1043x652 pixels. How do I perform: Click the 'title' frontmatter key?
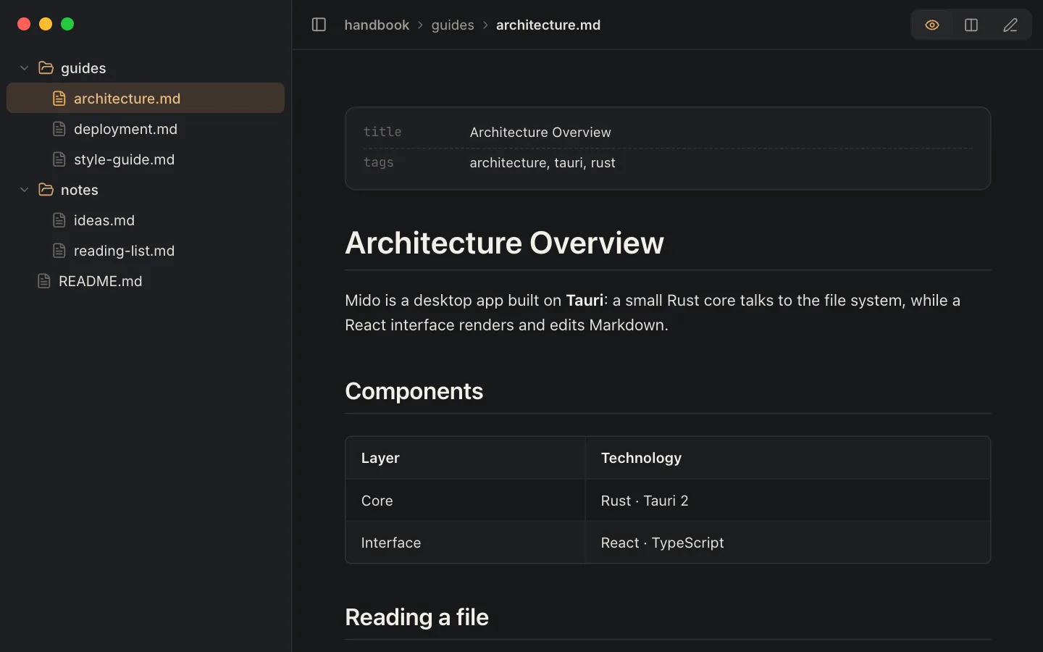click(x=382, y=132)
